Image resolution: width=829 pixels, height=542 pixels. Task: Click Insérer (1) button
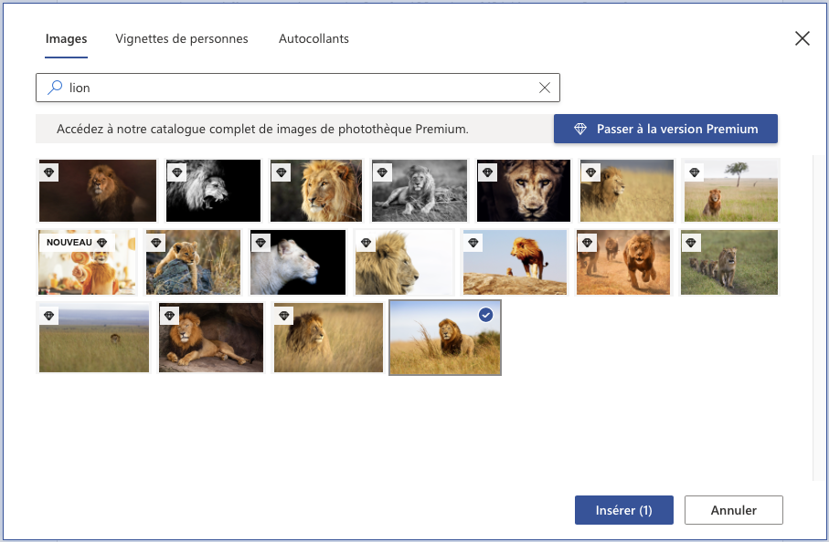[624, 510]
